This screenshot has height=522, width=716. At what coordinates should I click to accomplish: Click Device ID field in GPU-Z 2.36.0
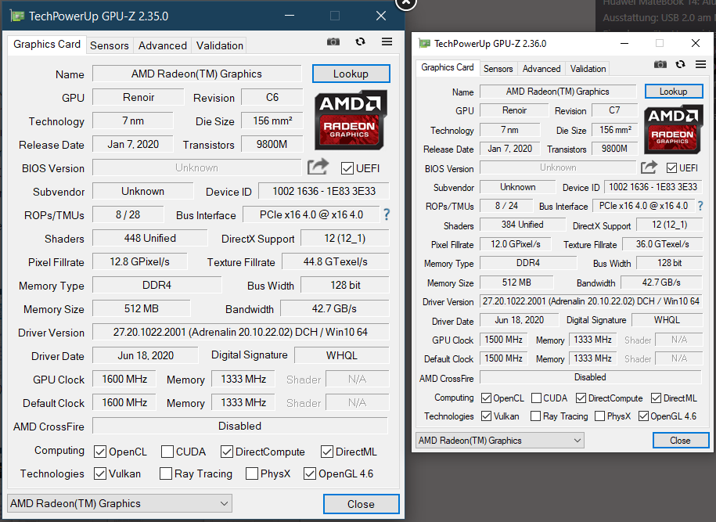pyautogui.click(x=653, y=187)
